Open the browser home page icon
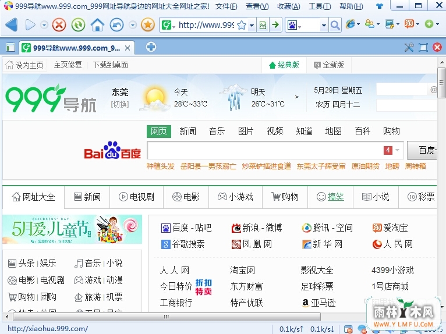Image resolution: width=446 pixels, height=334 pixels. tap(98, 25)
